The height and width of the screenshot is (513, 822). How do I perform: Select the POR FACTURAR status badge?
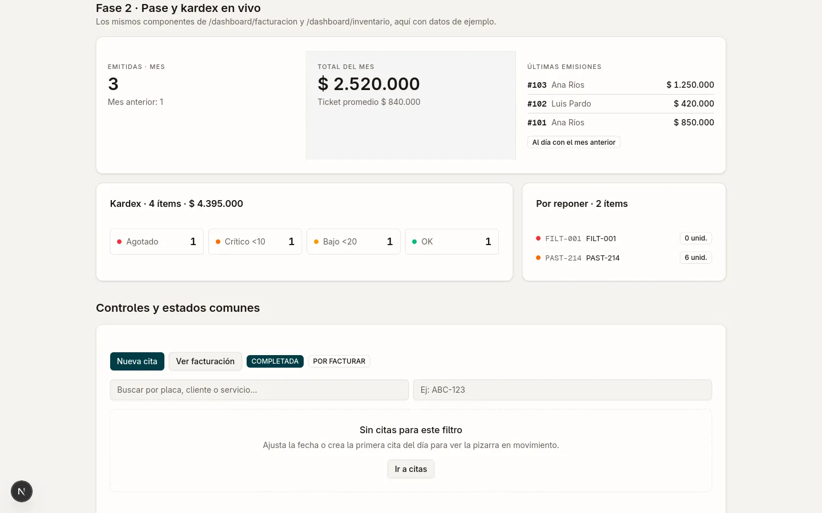pos(339,361)
